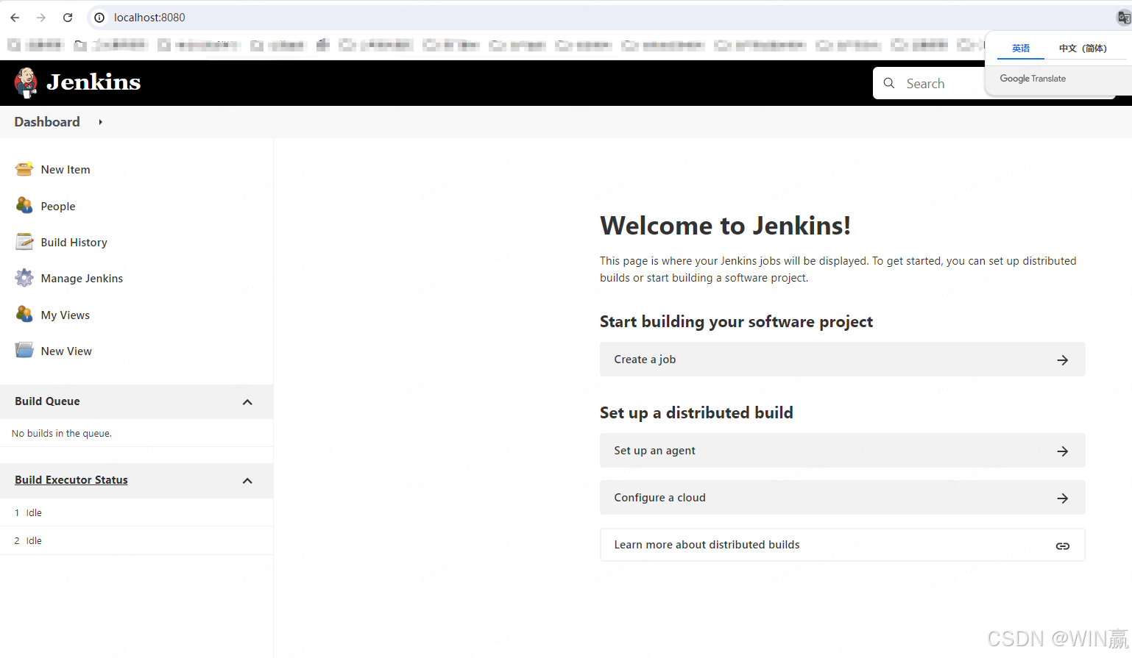Image resolution: width=1132 pixels, height=658 pixels.
Task: Click the search magnifier icon
Action: pyautogui.click(x=889, y=83)
